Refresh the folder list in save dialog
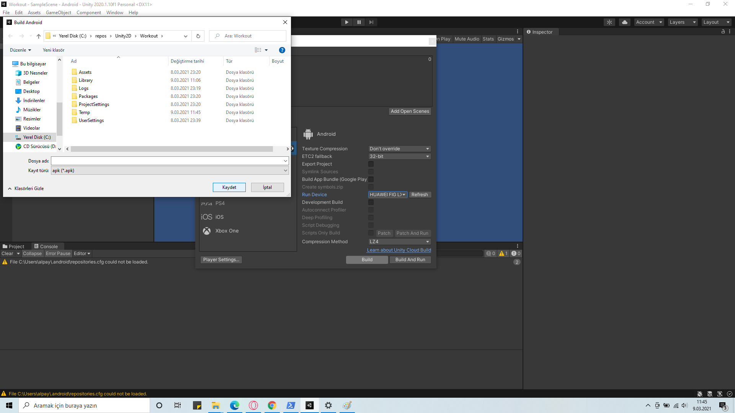Viewport: 735px width, 413px height. (x=198, y=36)
